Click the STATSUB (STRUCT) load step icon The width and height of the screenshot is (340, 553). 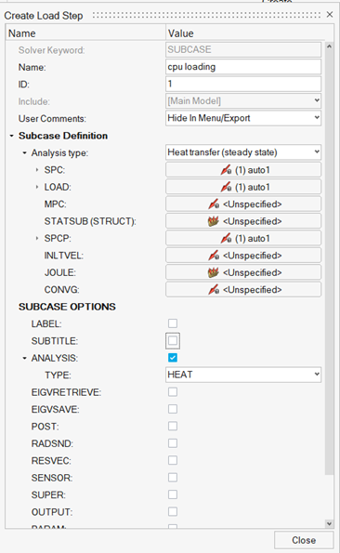coord(214,221)
